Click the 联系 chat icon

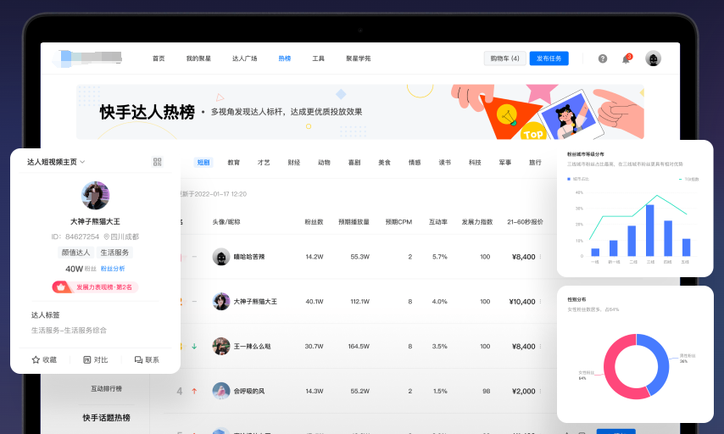138,359
